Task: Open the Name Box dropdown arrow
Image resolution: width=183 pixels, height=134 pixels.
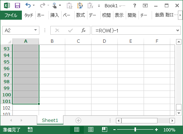Action: pos(35,30)
